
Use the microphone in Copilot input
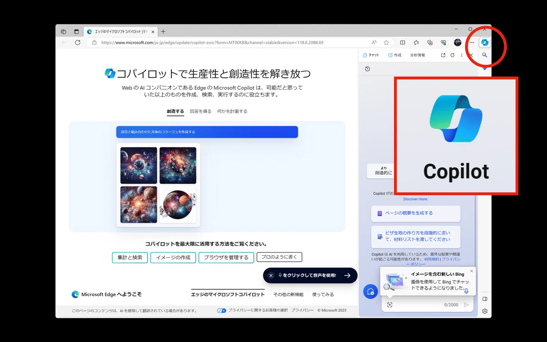[x=465, y=290]
